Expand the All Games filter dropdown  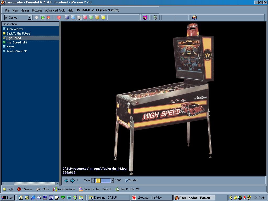pos(29,18)
